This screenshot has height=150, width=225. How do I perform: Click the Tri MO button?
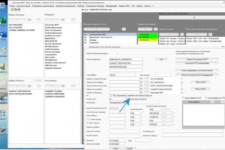[x=38, y=81]
